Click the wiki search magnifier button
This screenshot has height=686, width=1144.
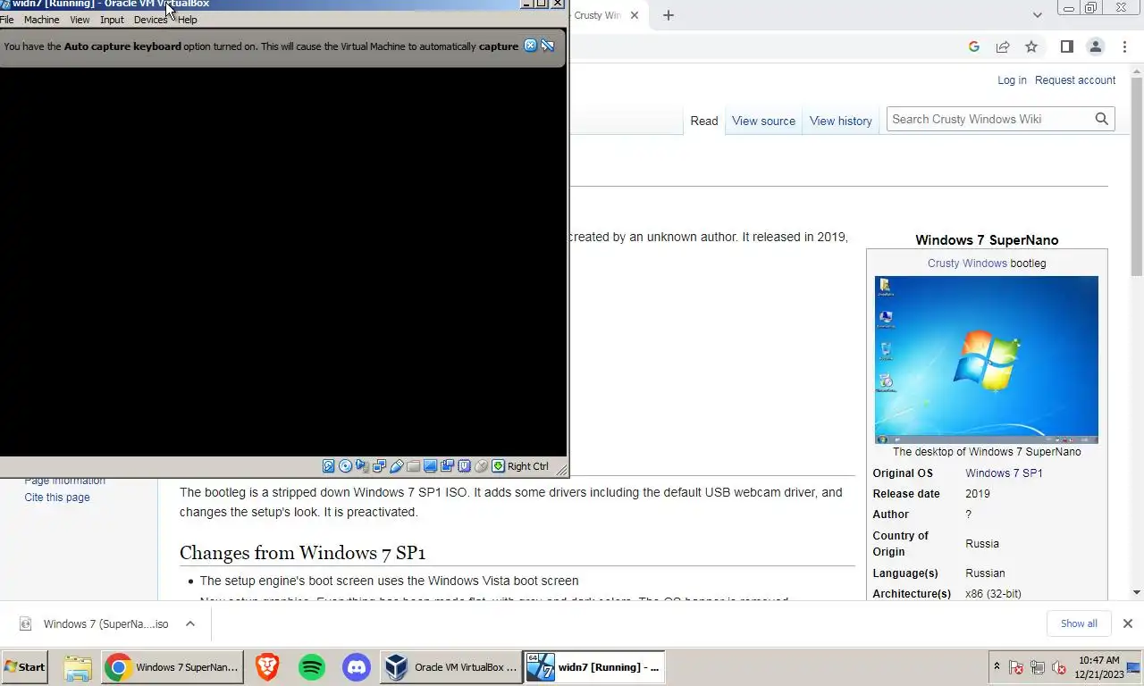1102,119
